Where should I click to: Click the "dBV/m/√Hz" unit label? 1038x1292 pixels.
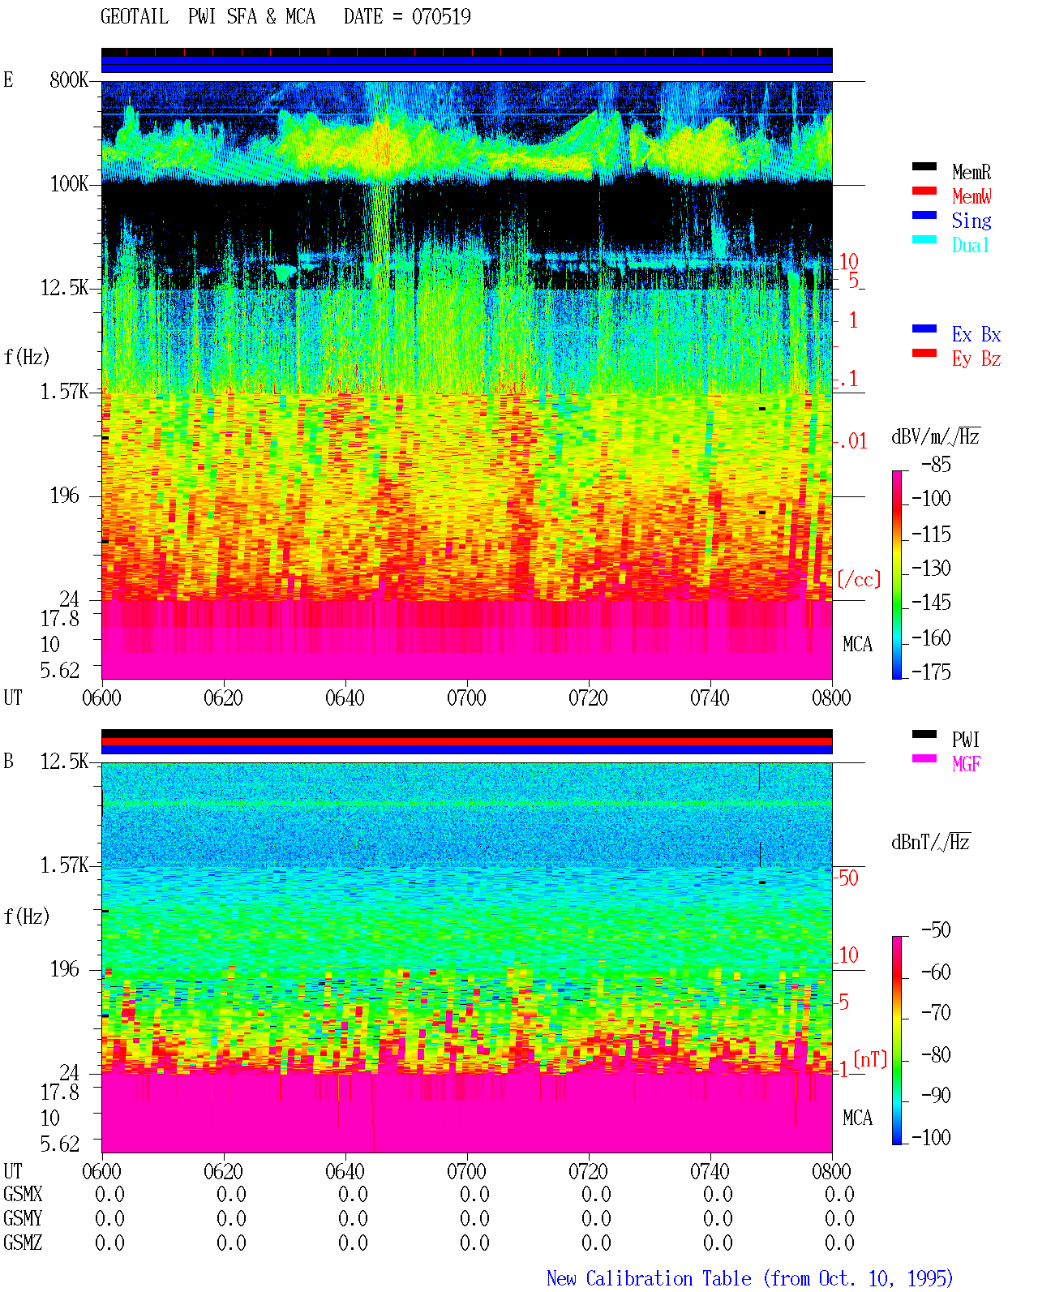click(x=936, y=436)
